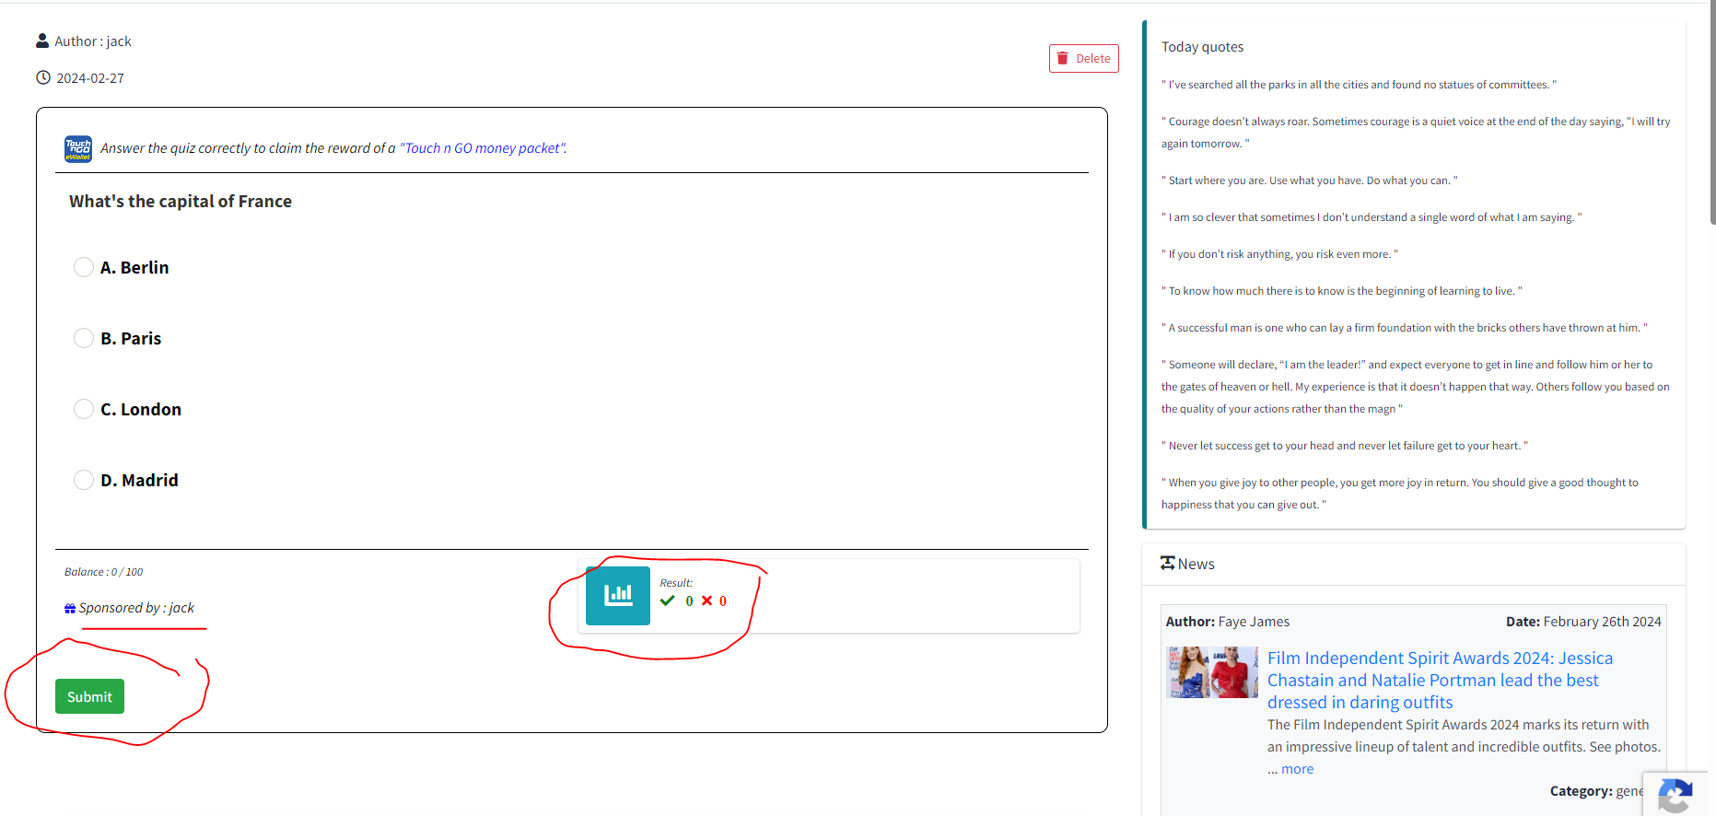Screen dimensions: 1716x816
Task: Select answer A. Berlin
Action: click(84, 267)
